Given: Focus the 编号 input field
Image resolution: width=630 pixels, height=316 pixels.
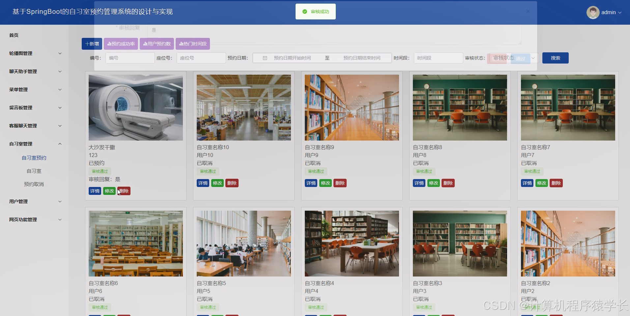Looking at the screenshot, I should pyautogui.click(x=130, y=58).
